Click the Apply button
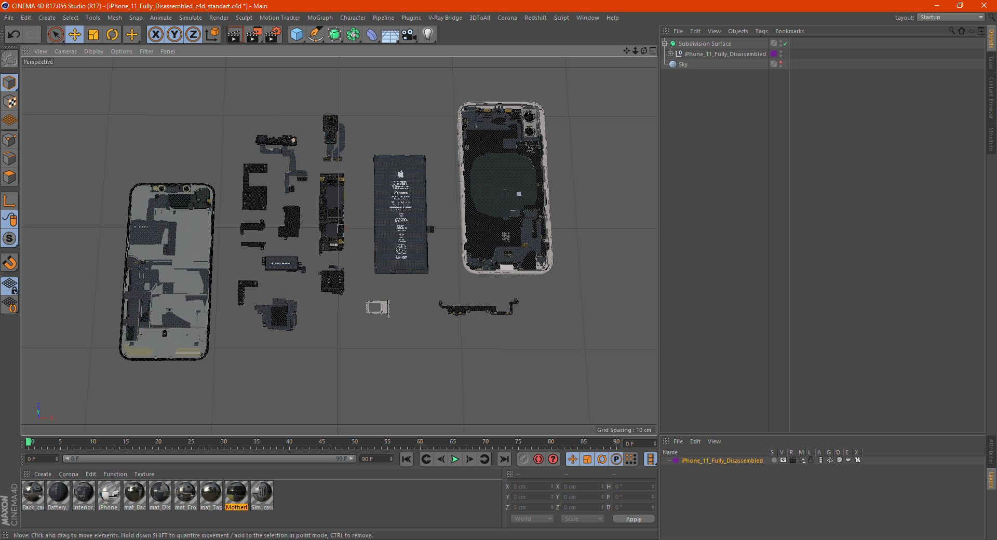The width and height of the screenshot is (997, 540). (634, 519)
